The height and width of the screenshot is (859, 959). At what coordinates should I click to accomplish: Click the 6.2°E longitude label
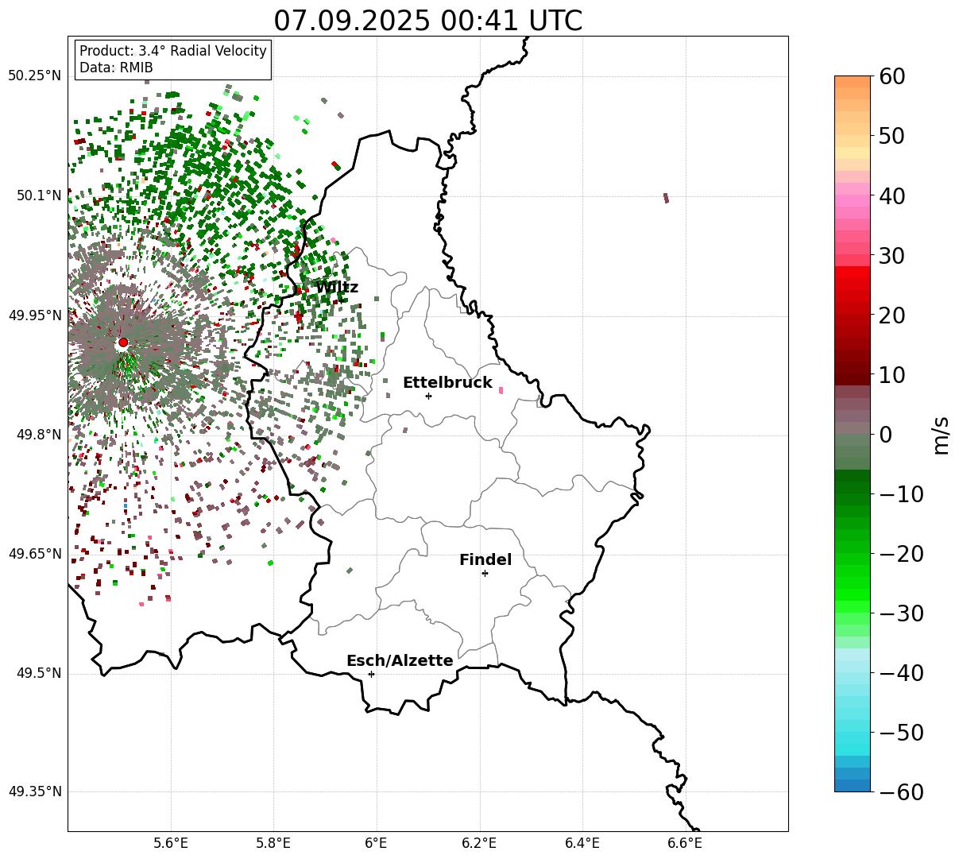click(479, 845)
